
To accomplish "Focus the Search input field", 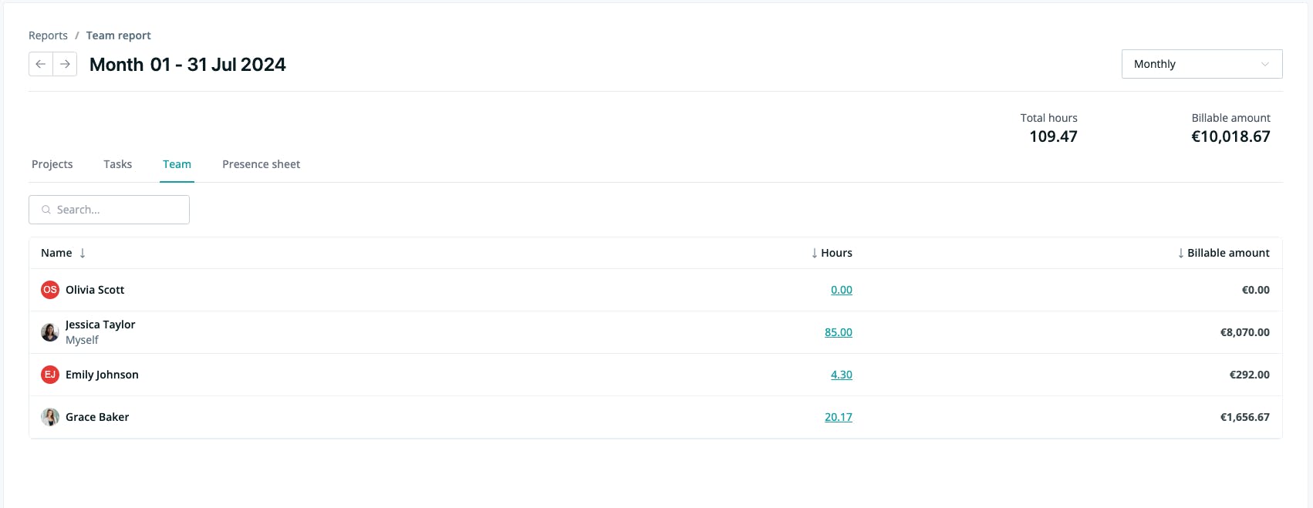I will [109, 210].
